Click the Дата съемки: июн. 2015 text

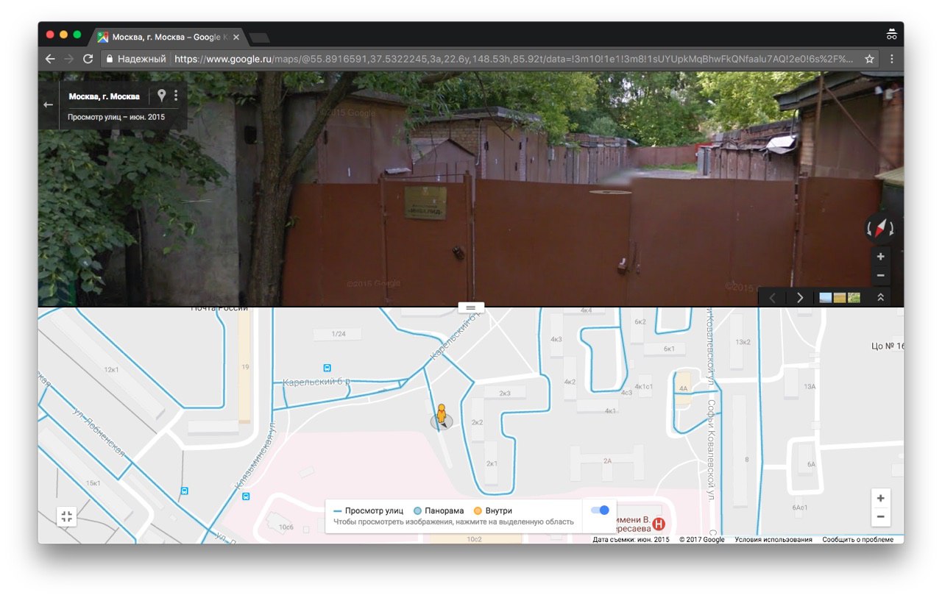coord(631,539)
